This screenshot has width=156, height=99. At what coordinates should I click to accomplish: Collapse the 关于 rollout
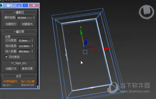pyautogui.click(x=3, y=76)
